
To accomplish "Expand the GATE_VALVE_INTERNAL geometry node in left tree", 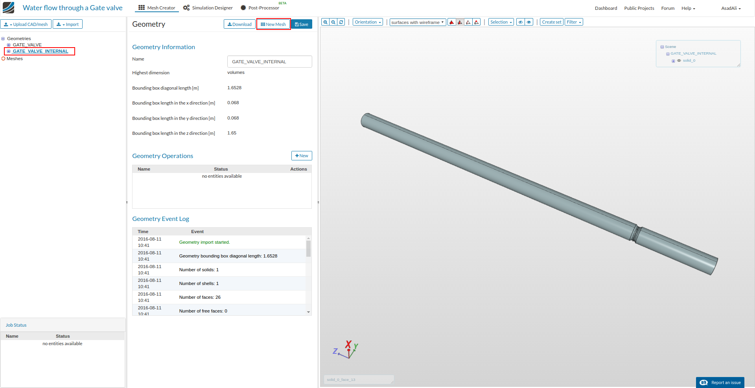I will [9, 51].
